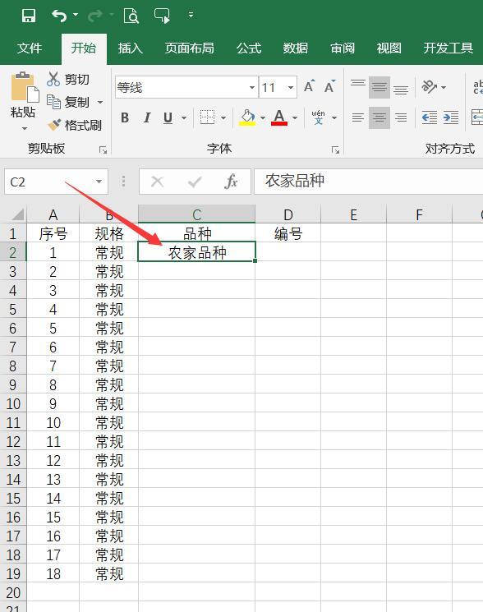Click the orientation text angle icon
483x612 pixels.
430,86
